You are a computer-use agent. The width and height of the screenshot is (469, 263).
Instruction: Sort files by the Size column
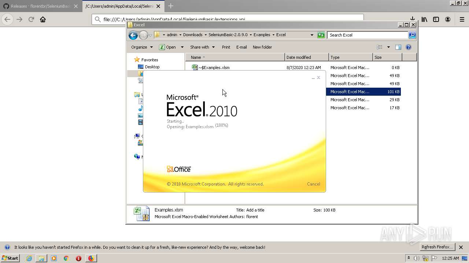[387, 57]
